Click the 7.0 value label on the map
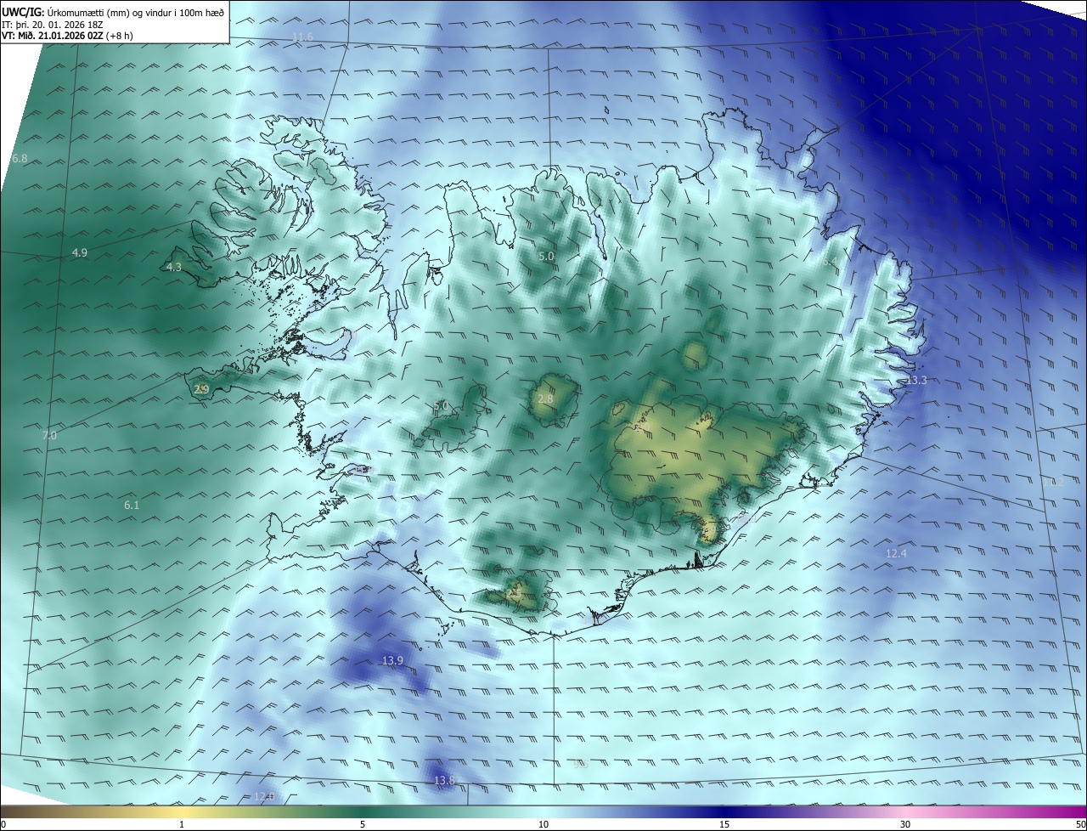The height and width of the screenshot is (831, 1087). pos(50,436)
